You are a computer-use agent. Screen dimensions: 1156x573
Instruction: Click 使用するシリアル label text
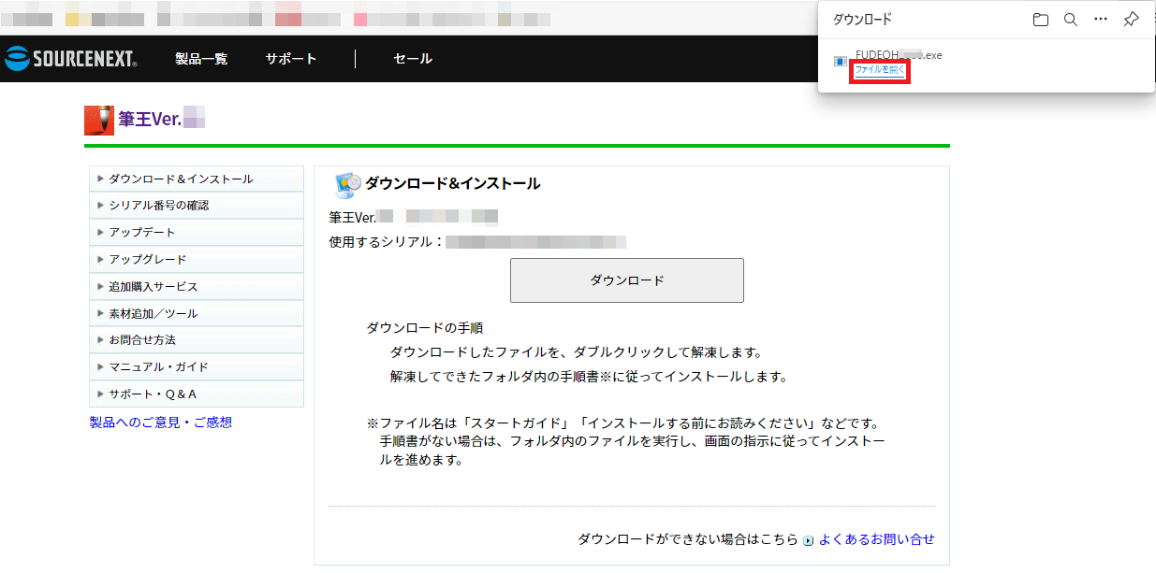[386, 242]
